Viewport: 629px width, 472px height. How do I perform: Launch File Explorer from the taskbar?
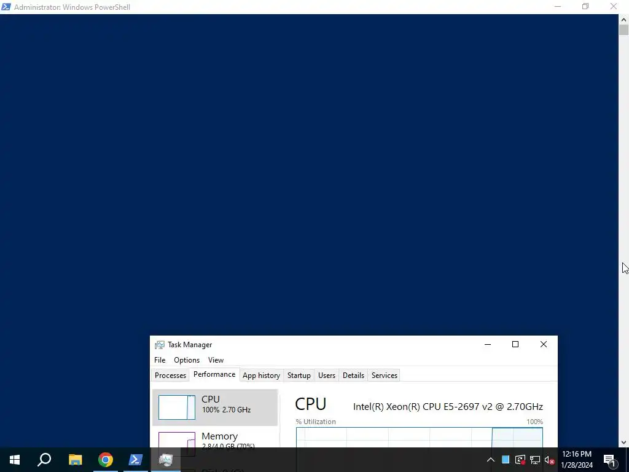[75, 460]
